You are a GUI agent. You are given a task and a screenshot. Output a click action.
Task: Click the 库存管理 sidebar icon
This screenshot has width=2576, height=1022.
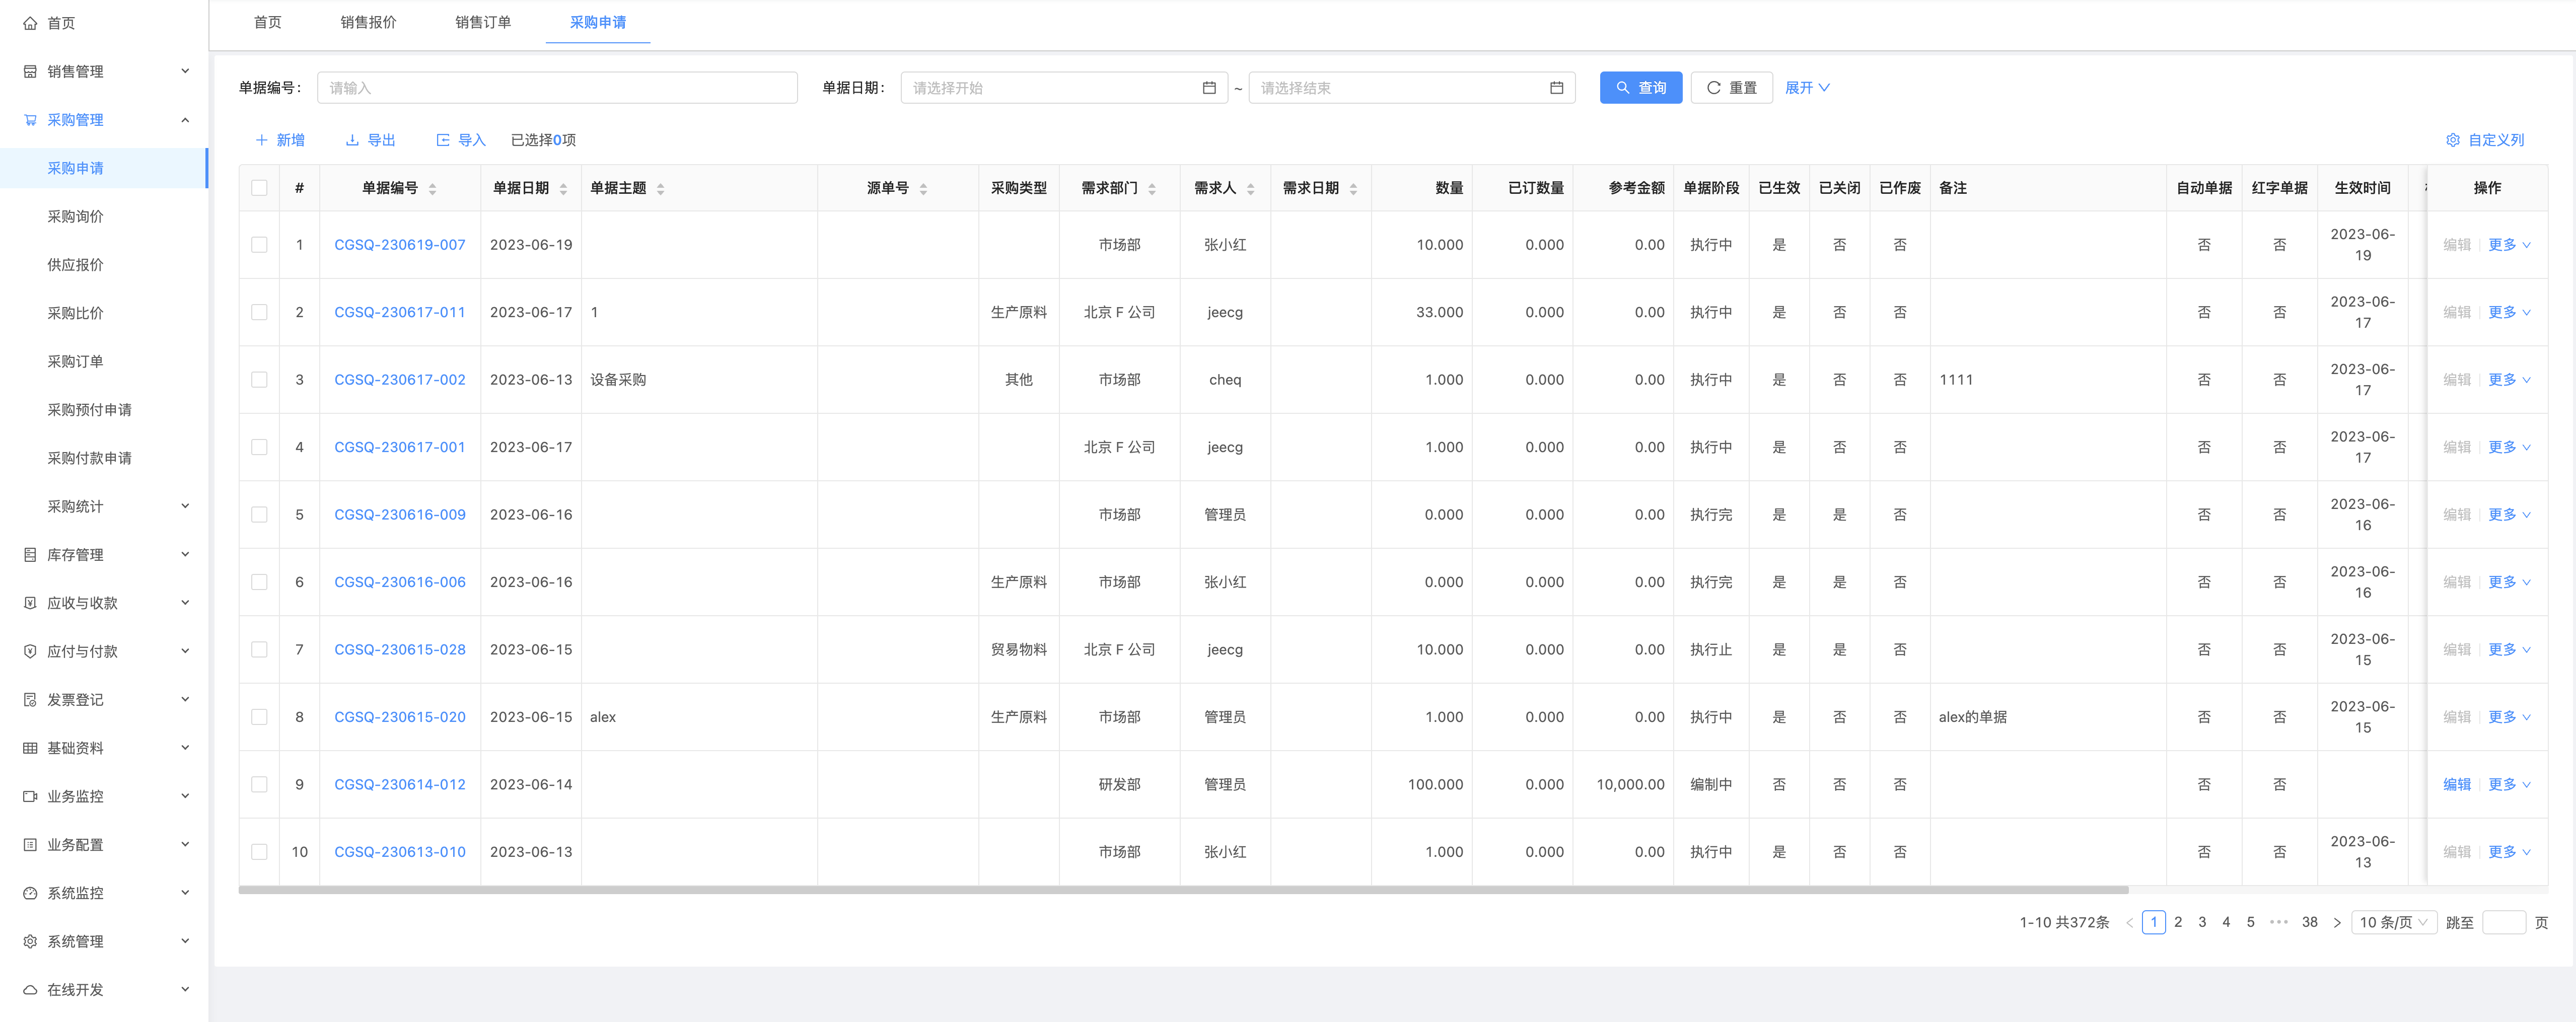[x=30, y=555]
